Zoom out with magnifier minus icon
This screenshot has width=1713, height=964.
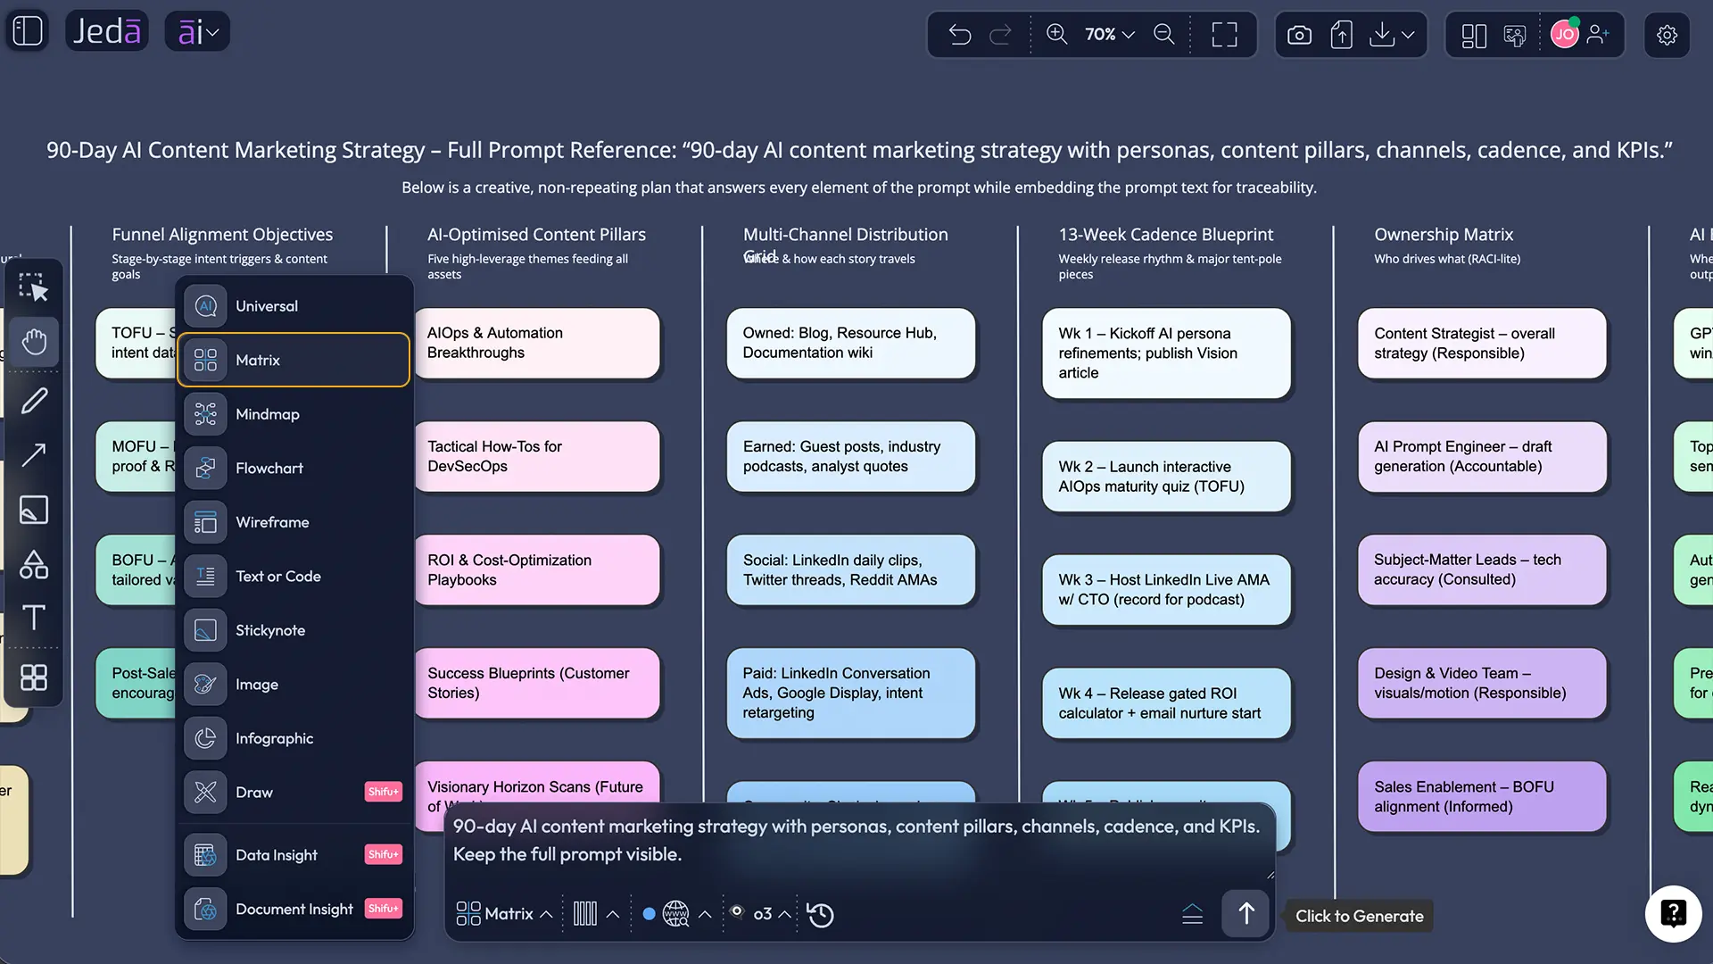[1164, 34]
